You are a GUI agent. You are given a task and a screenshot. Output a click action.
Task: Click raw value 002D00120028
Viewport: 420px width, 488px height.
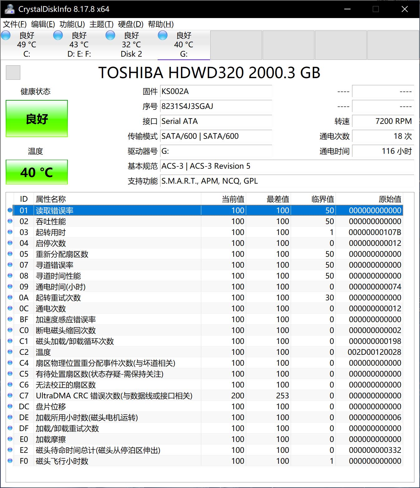coord(375,352)
